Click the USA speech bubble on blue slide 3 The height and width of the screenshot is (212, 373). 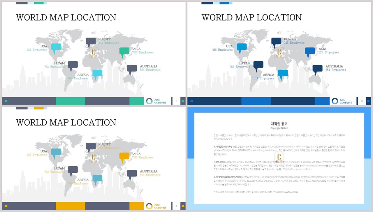coord(242,48)
